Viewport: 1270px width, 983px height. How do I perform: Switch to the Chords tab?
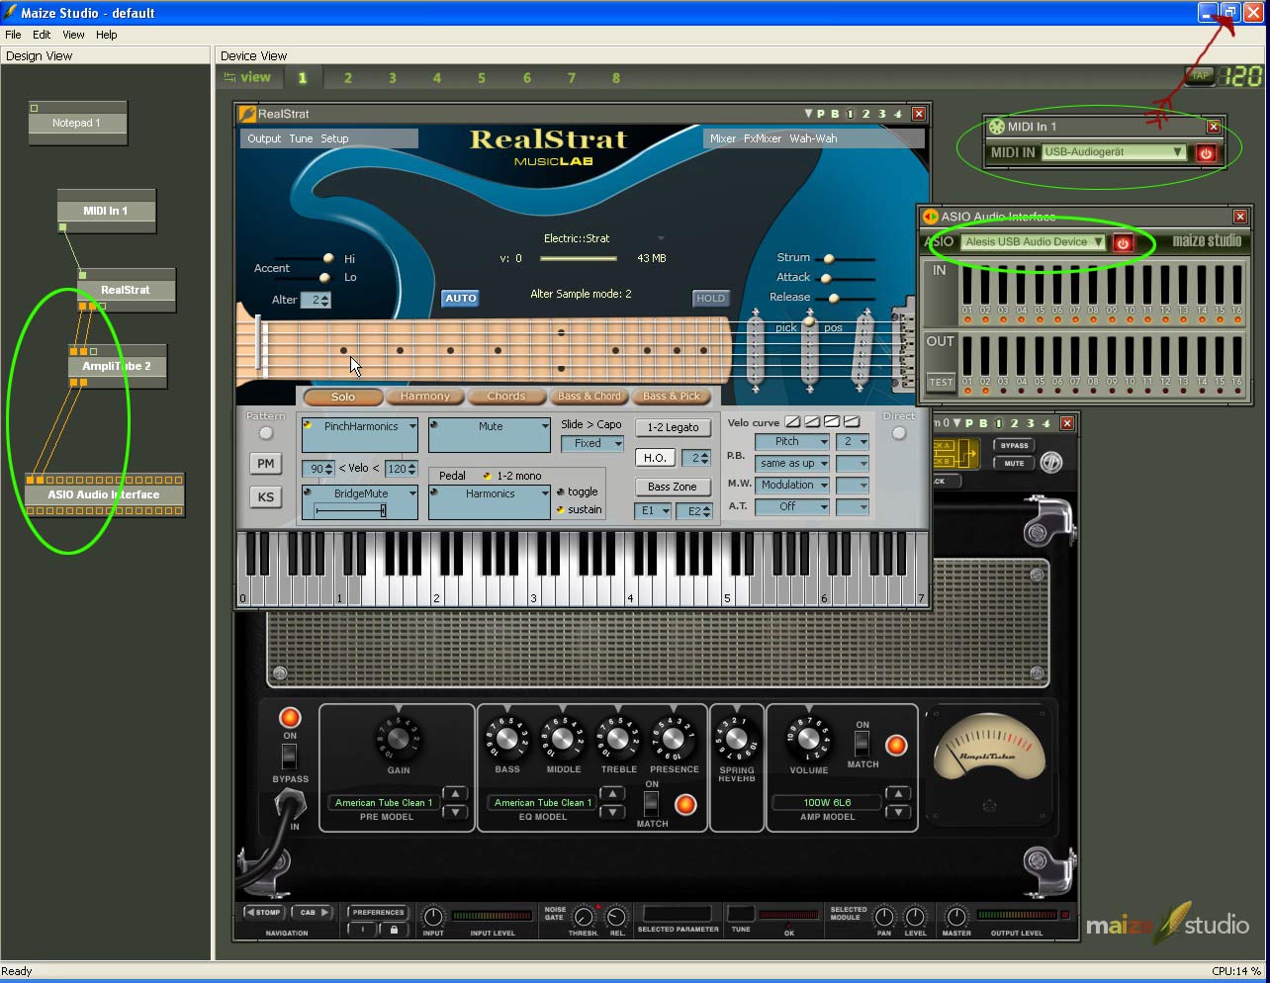click(x=506, y=397)
